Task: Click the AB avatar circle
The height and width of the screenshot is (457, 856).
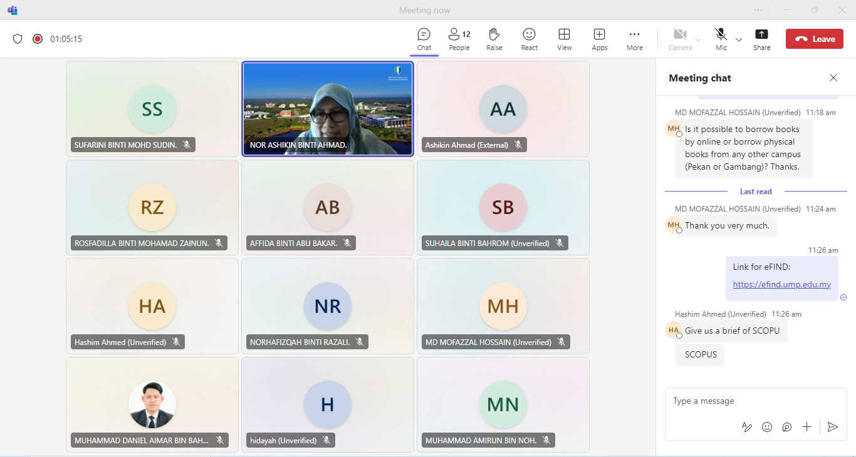Action: [328, 207]
